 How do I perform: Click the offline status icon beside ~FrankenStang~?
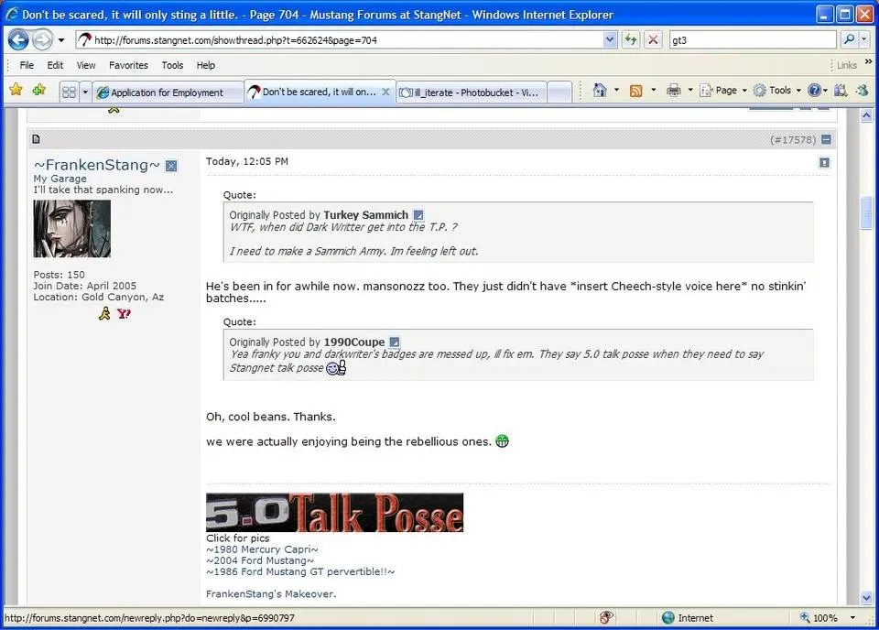[171, 166]
